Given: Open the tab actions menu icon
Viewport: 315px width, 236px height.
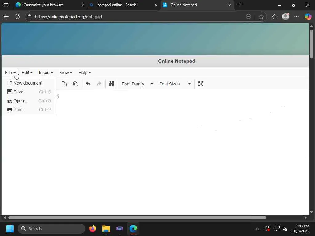Looking at the screenshot, I should 6,5.
